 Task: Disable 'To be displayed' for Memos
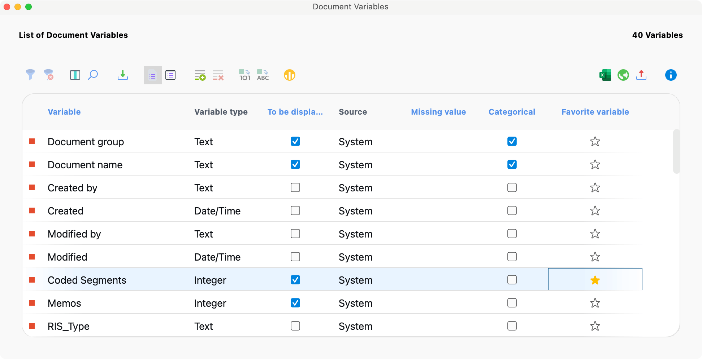(295, 303)
